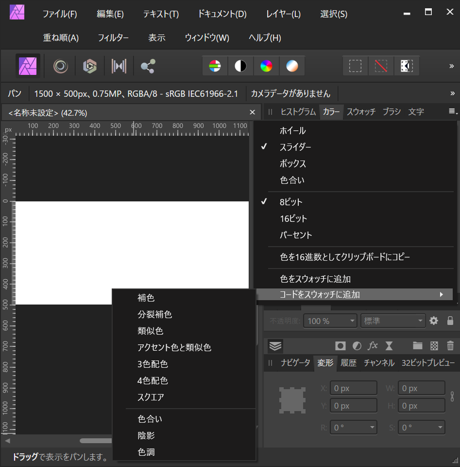460x467 pixels.
Task: Apply the auto contrast adjustment
Action: [x=241, y=66]
